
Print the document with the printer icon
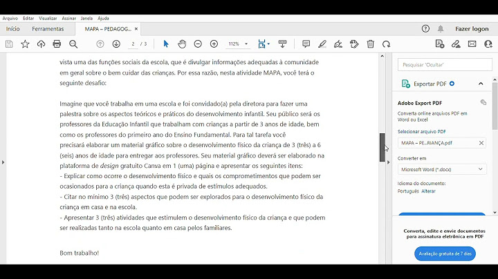click(57, 44)
